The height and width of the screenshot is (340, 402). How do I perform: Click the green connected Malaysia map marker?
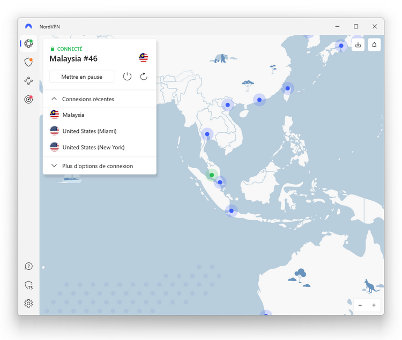click(212, 175)
